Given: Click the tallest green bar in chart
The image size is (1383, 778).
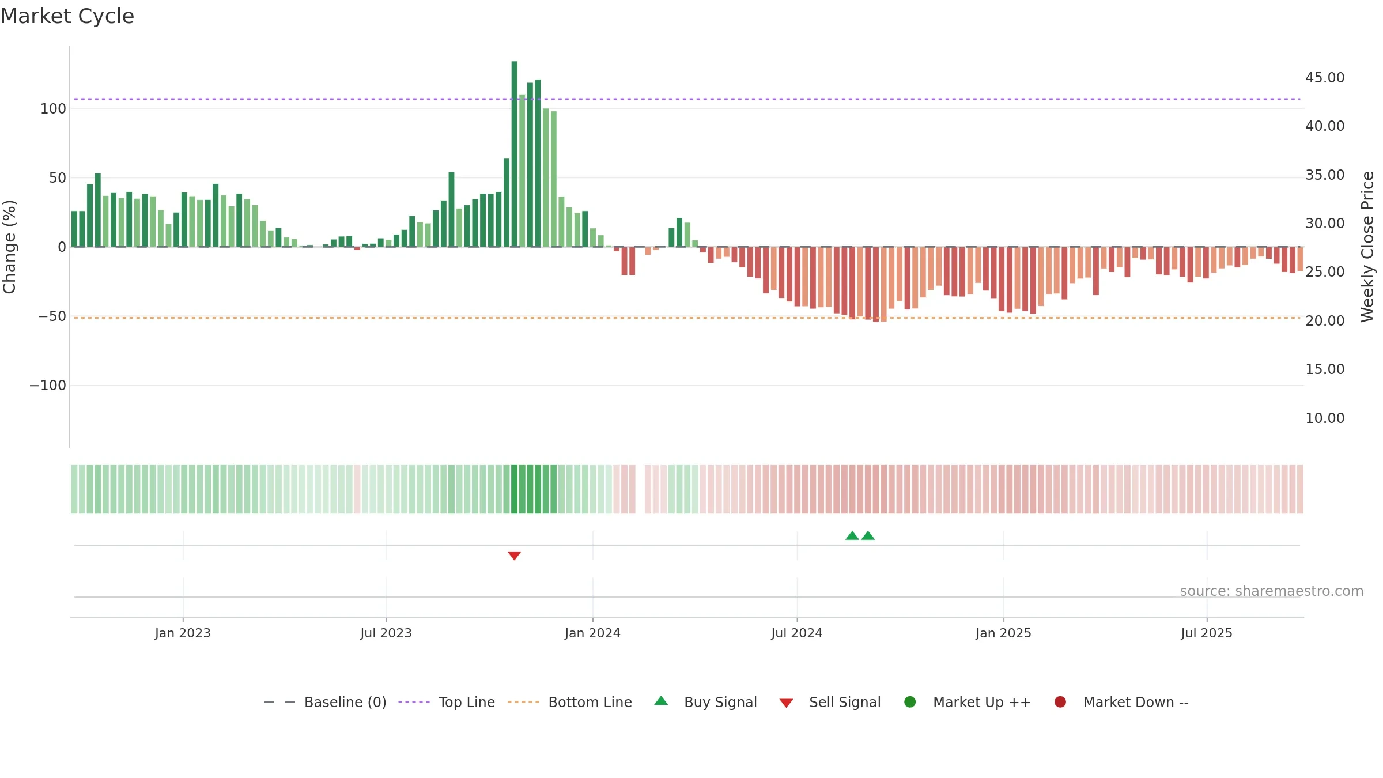Looking at the screenshot, I should [x=514, y=154].
